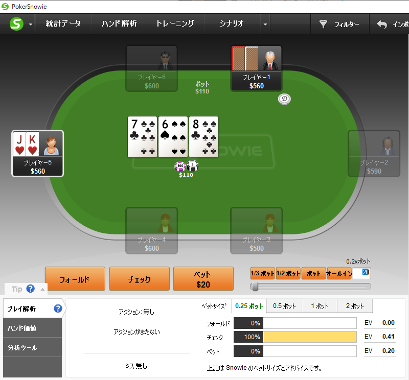Click the bet amount input field
The height and width of the screenshot is (380, 409).
pos(361,273)
